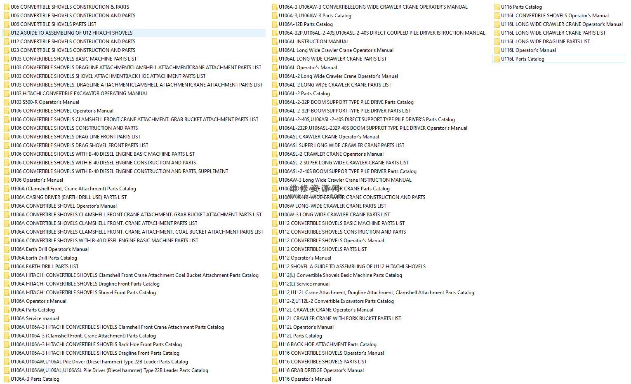Click folder icon of U103 S500-R Operator's Manual

tap(6, 102)
